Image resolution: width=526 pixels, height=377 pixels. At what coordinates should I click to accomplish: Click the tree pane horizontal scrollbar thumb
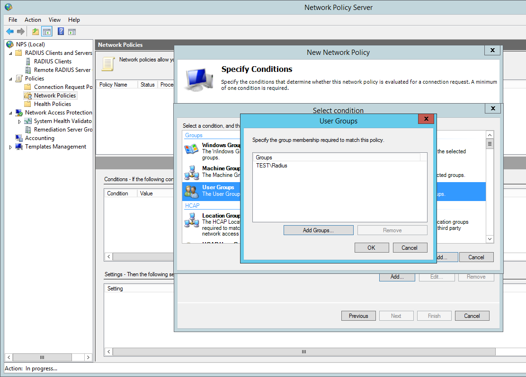(42, 357)
